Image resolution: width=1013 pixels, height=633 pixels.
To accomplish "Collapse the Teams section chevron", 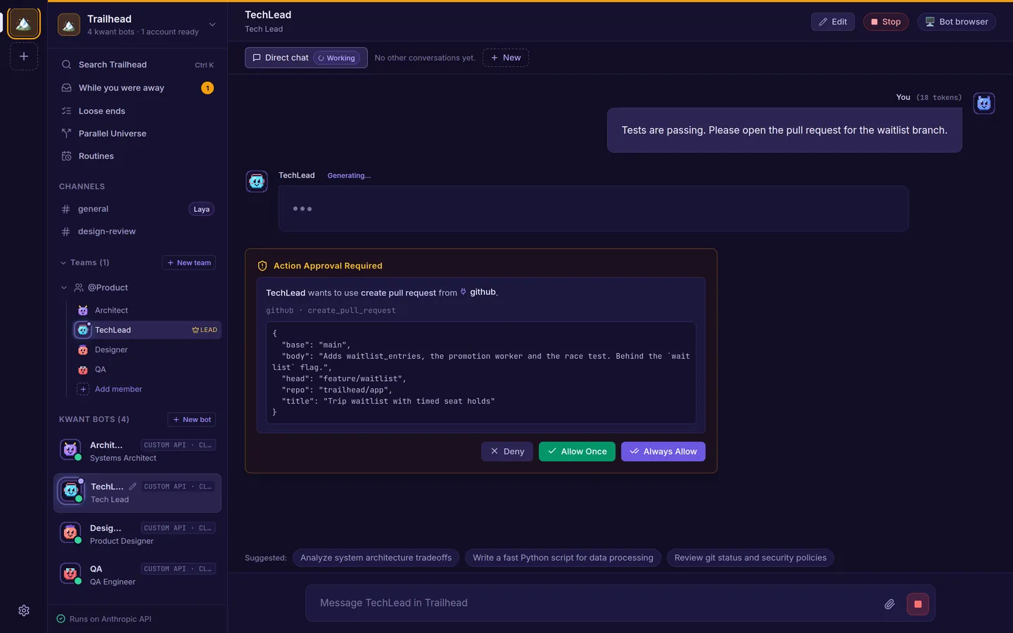I will pyautogui.click(x=63, y=263).
